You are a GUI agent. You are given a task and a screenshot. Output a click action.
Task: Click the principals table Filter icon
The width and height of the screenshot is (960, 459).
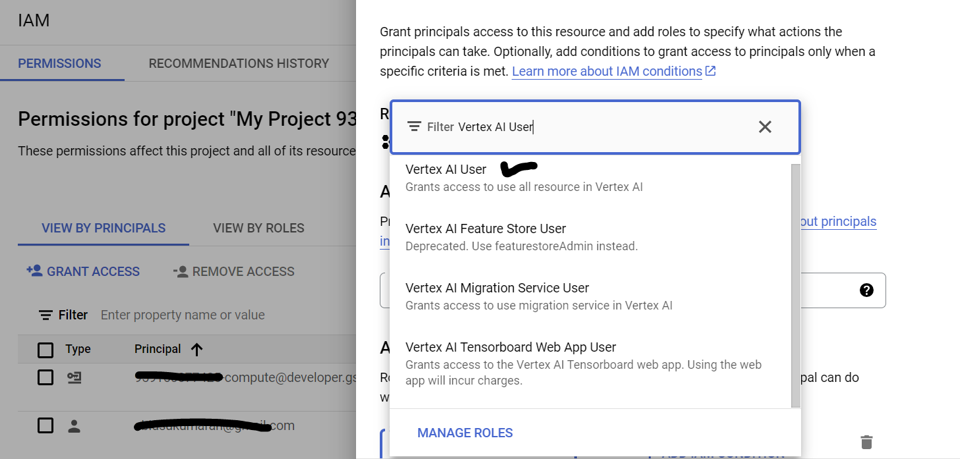click(45, 315)
